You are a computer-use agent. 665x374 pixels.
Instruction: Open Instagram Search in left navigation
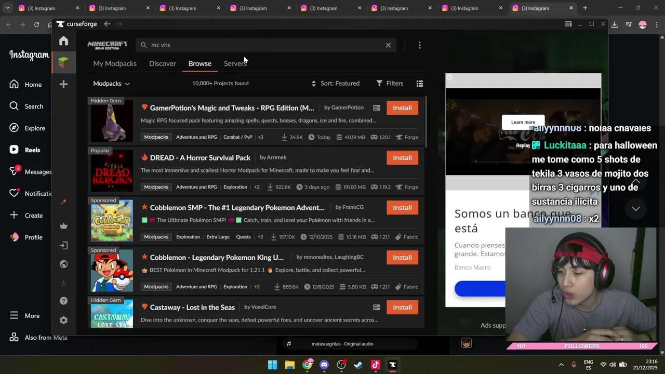pos(26,106)
